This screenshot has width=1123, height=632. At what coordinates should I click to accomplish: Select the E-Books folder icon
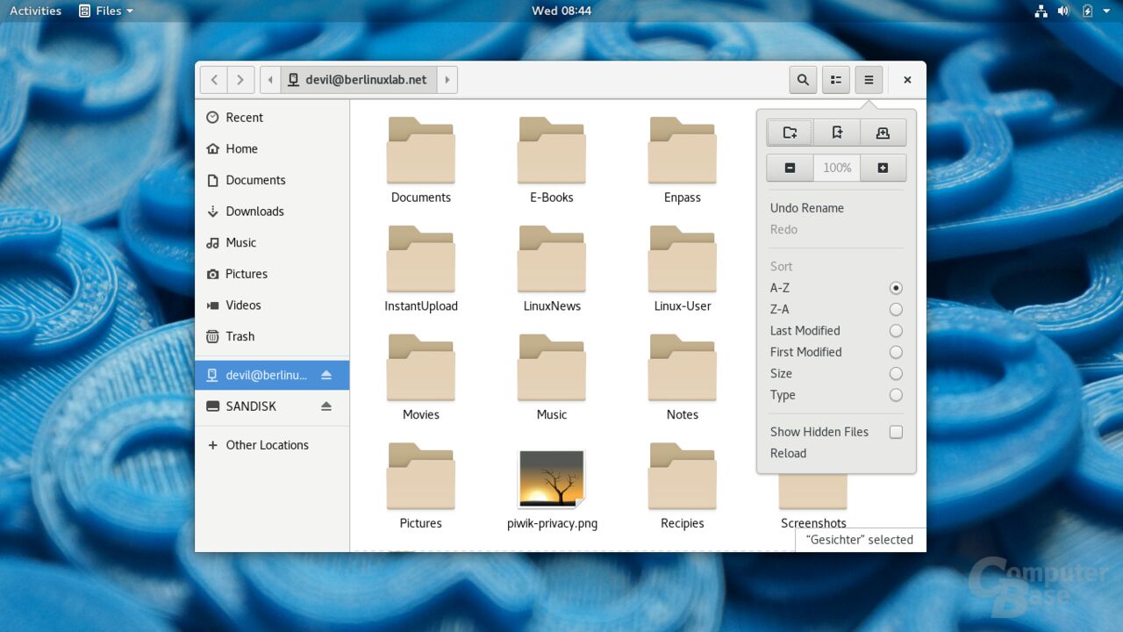[x=552, y=150]
